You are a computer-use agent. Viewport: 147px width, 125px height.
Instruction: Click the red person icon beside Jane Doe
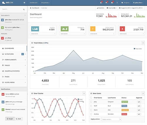pyautogui.click(x=2, y=38)
